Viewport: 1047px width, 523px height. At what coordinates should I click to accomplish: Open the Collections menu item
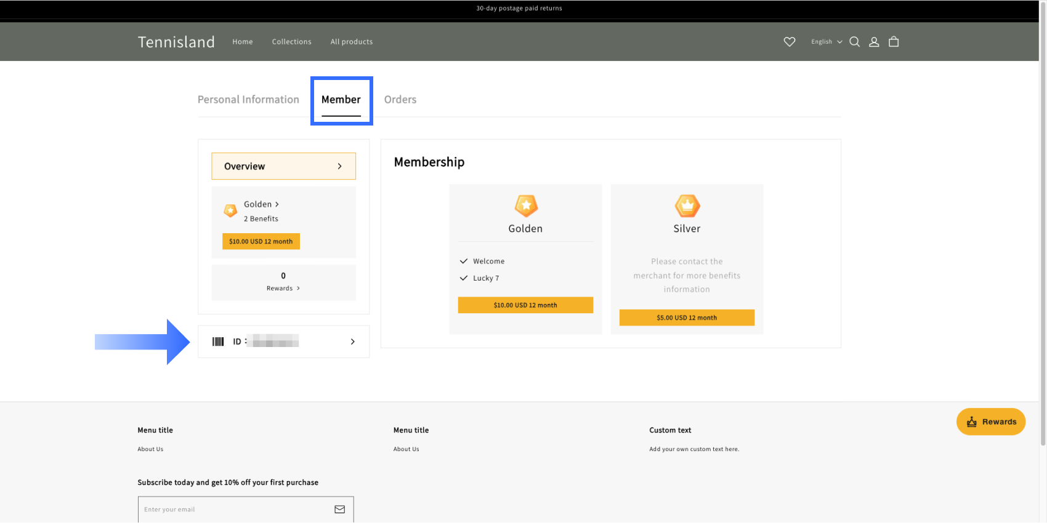291,42
